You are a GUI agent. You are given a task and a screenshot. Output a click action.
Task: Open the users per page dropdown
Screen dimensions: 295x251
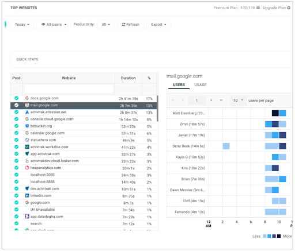(x=238, y=101)
